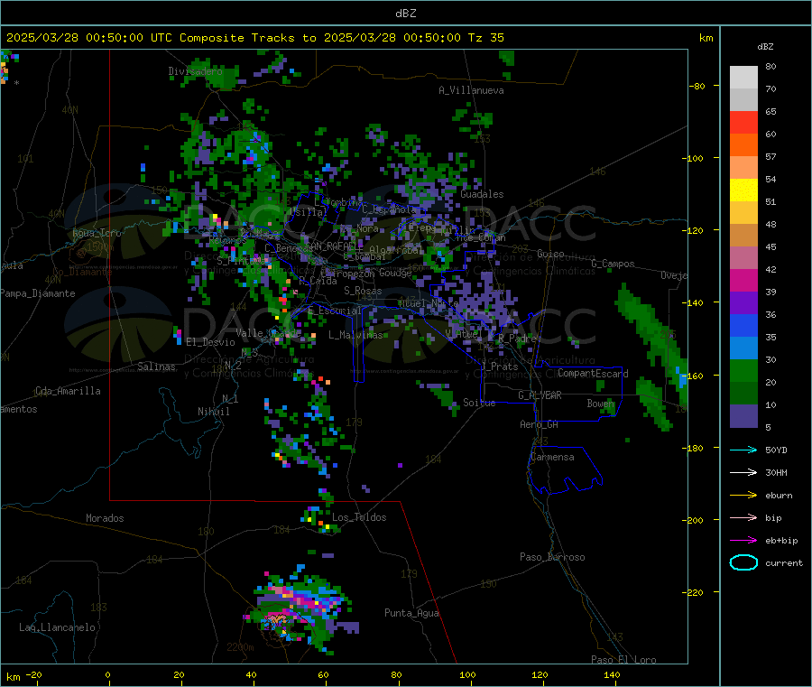
Task: Click the Nihuil map label
Action: pyautogui.click(x=213, y=412)
